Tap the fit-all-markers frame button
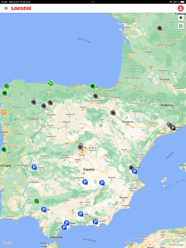Viewport: 186px width, 248px height. tap(181, 26)
